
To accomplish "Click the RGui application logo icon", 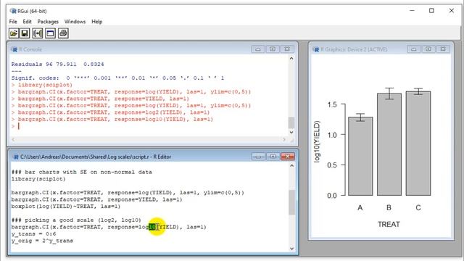I will click(x=13, y=11).
